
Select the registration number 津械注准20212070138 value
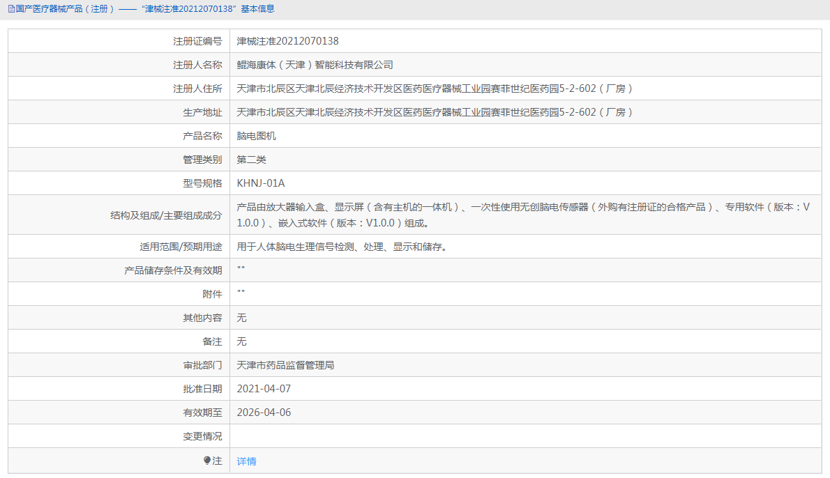[288, 40]
